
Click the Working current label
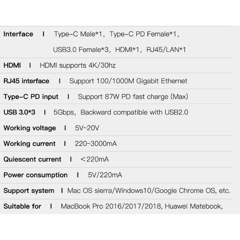click(30, 144)
